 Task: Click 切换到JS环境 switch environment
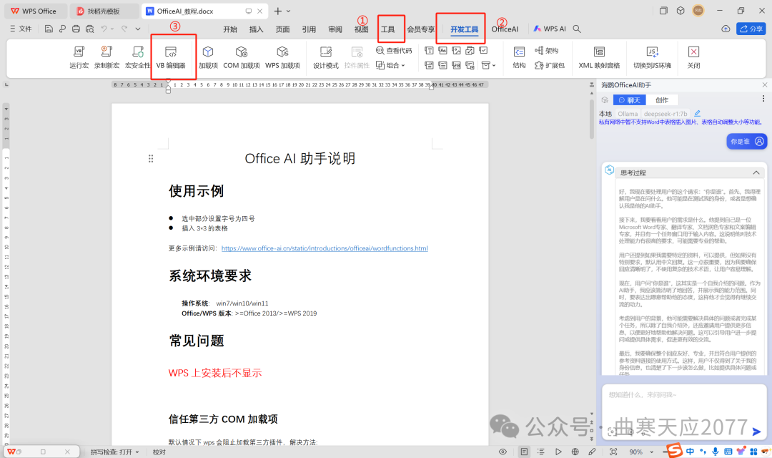652,57
